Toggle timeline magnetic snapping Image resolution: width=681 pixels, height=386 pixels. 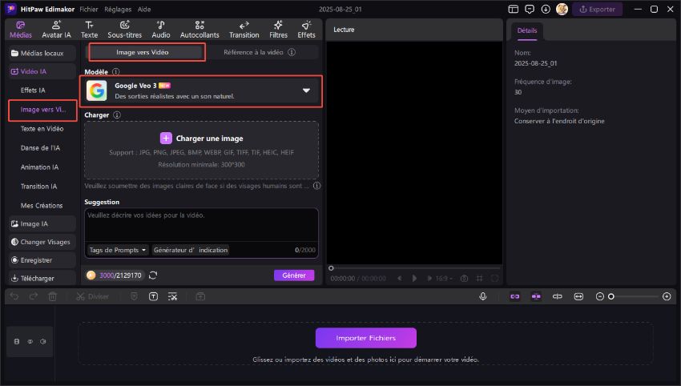536,296
